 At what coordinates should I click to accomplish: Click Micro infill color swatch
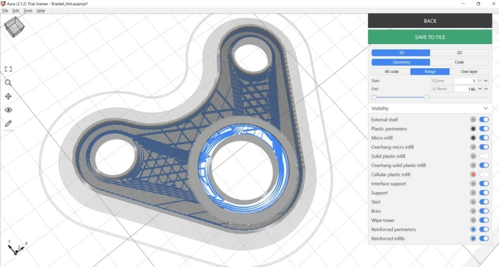point(473,138)
